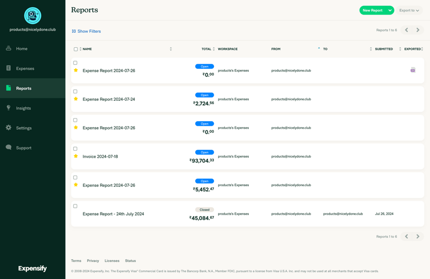Open Invoice 2024-07-18 report

click(101, 156)
